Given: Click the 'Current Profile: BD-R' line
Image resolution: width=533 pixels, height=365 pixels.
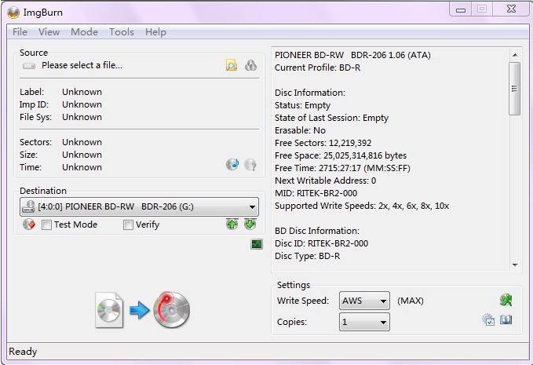Looking at the screenshot, I should pyautogui.click(x=317, y=68).
